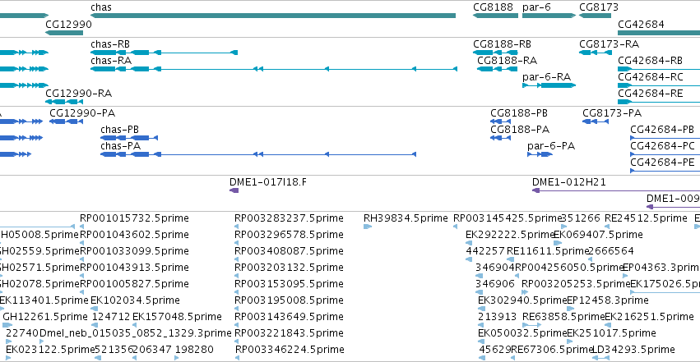
Task: Click the EK157048.5prime label
Action: (x=177, y=317)
